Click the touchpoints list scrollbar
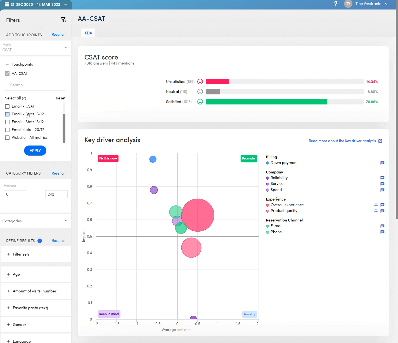Viewport: 398px width, 343px height. click(x=64, y=128)
